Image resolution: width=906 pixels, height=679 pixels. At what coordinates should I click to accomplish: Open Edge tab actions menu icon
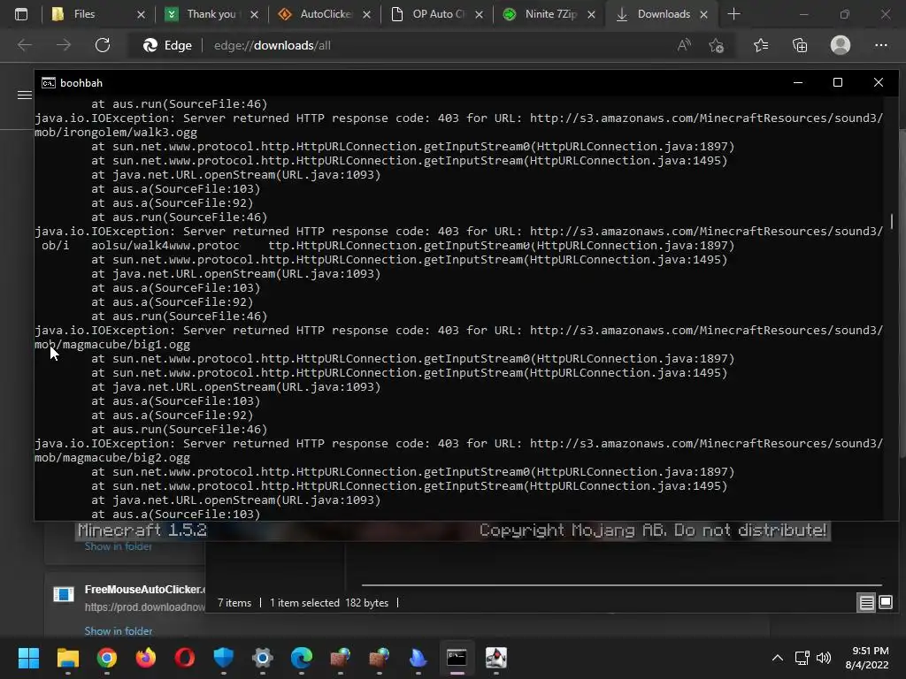click(21, 14)
